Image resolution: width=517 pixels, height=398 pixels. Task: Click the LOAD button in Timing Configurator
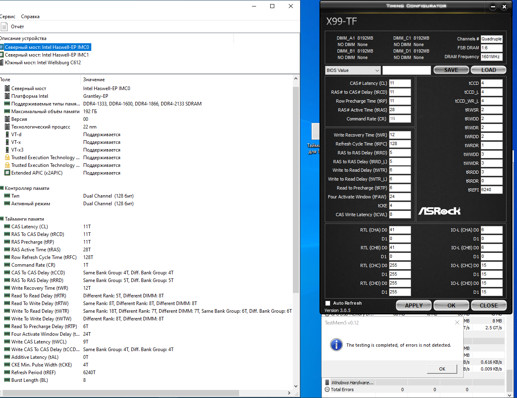(488, 70)
